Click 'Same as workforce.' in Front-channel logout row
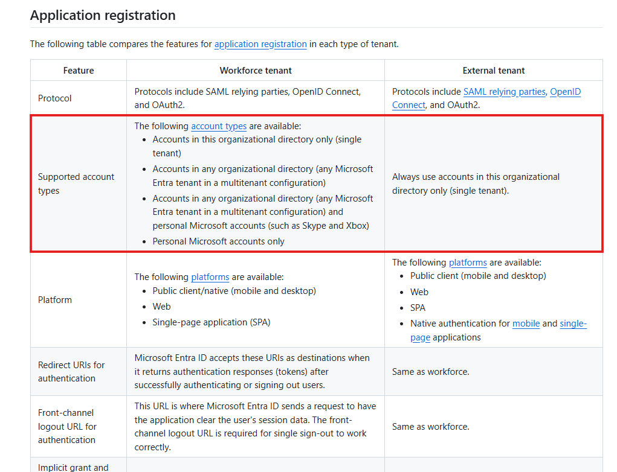The width and height of the screenshot is (617, 472). [430, 427]
